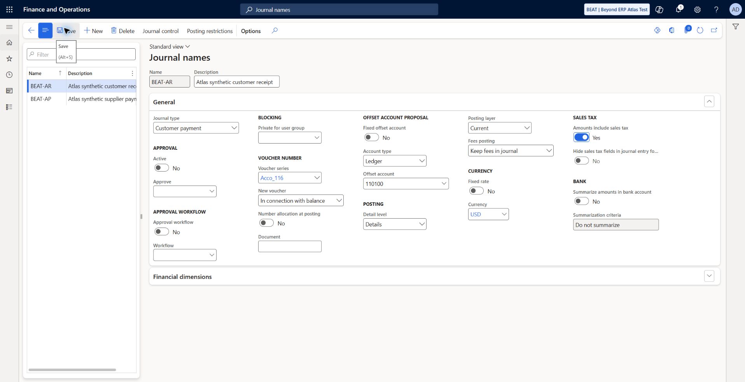This screenshot has height=382, width=745.
Task: Toggle the Approval workflow switch
Action: (x=161, y=232)
